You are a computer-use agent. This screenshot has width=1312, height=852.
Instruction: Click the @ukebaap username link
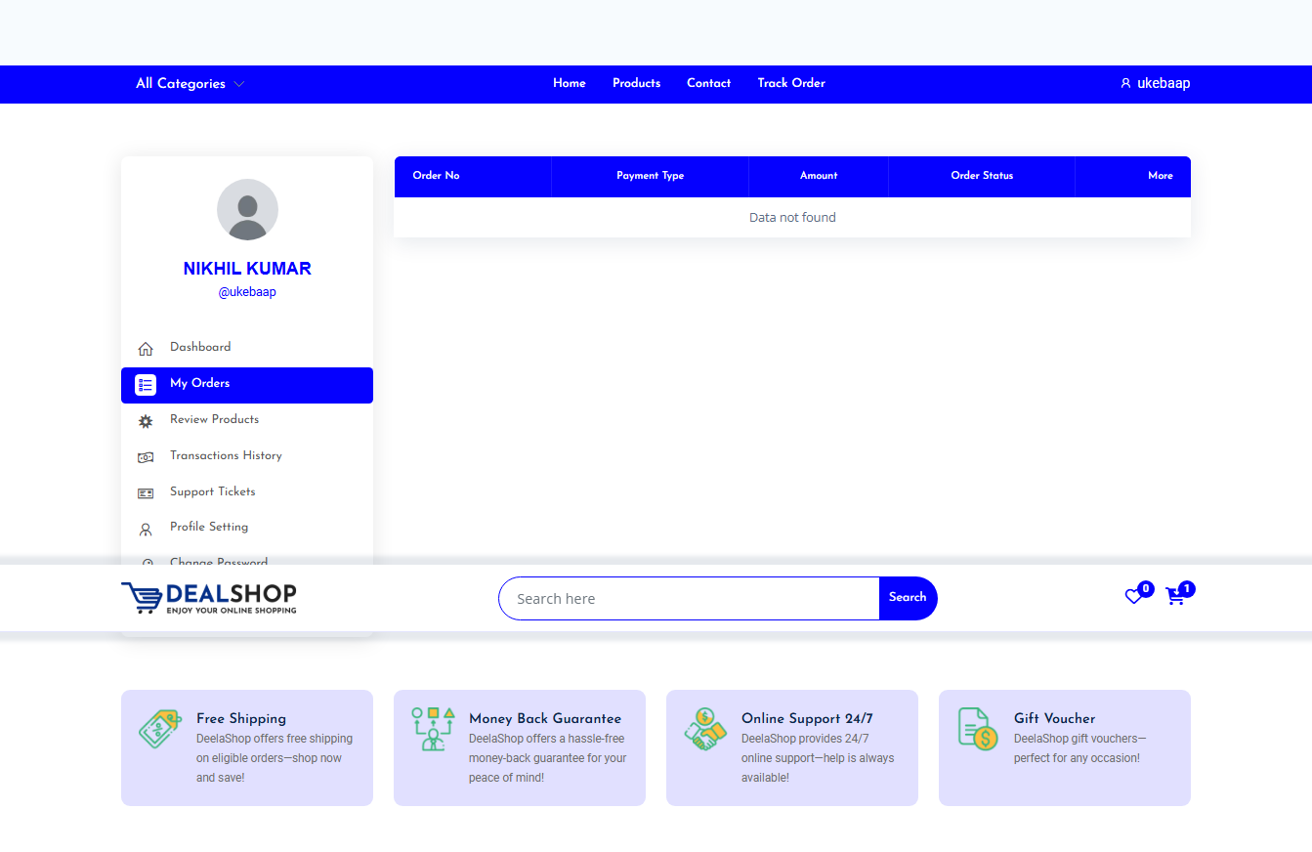(247, 292)
